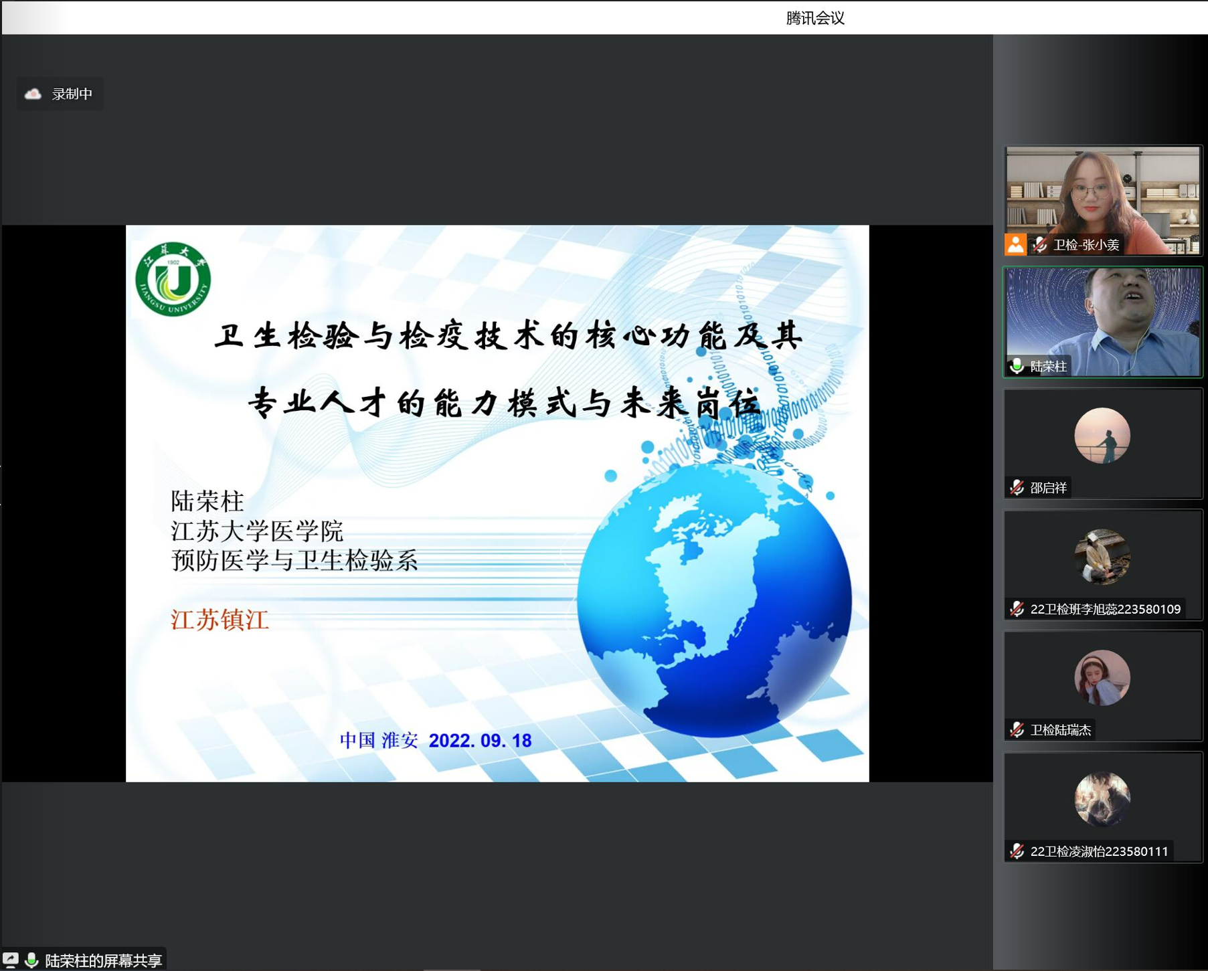The height and width of the screenshot is (971, 1208).
Task: Click the muted mic icon beside 邵启祥
Action: click(1017, 488)
